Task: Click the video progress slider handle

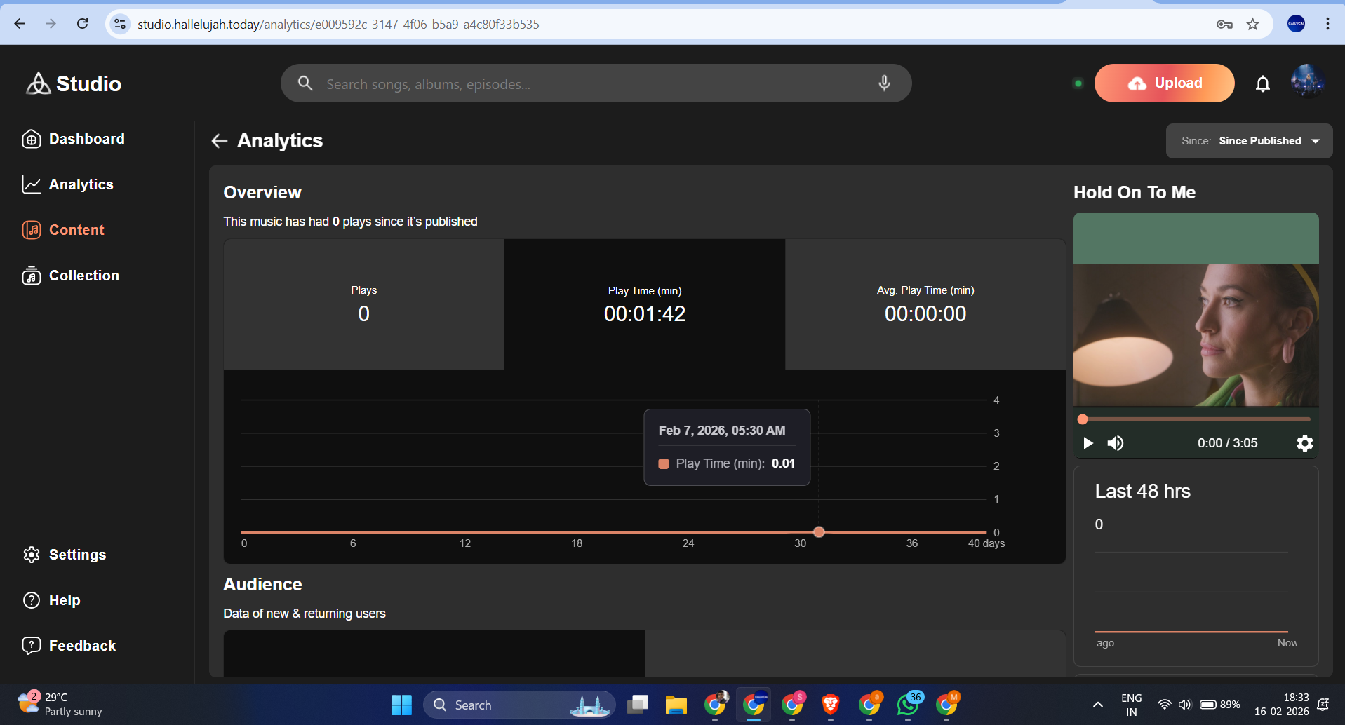Action: click(1083, 419)
